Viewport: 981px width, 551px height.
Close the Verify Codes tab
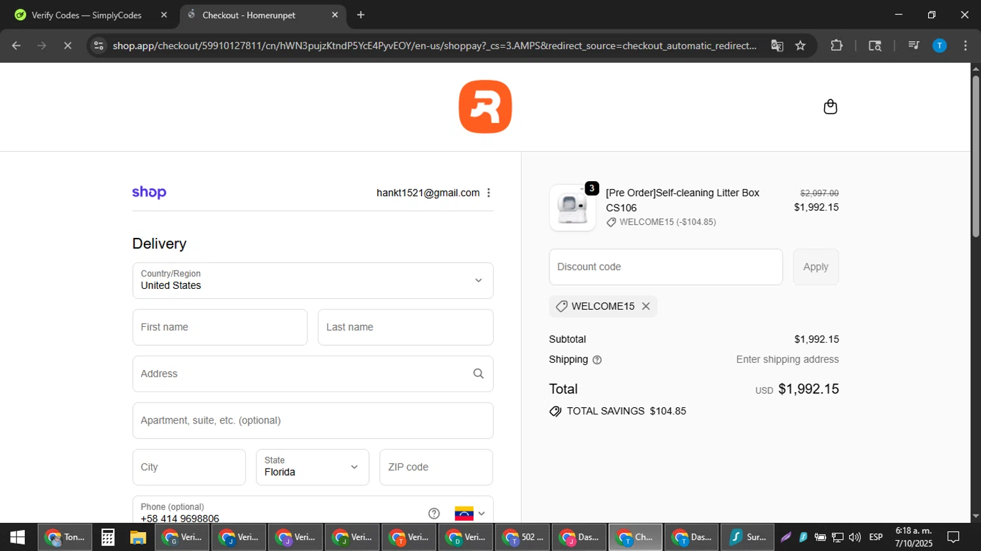(164, 15)
